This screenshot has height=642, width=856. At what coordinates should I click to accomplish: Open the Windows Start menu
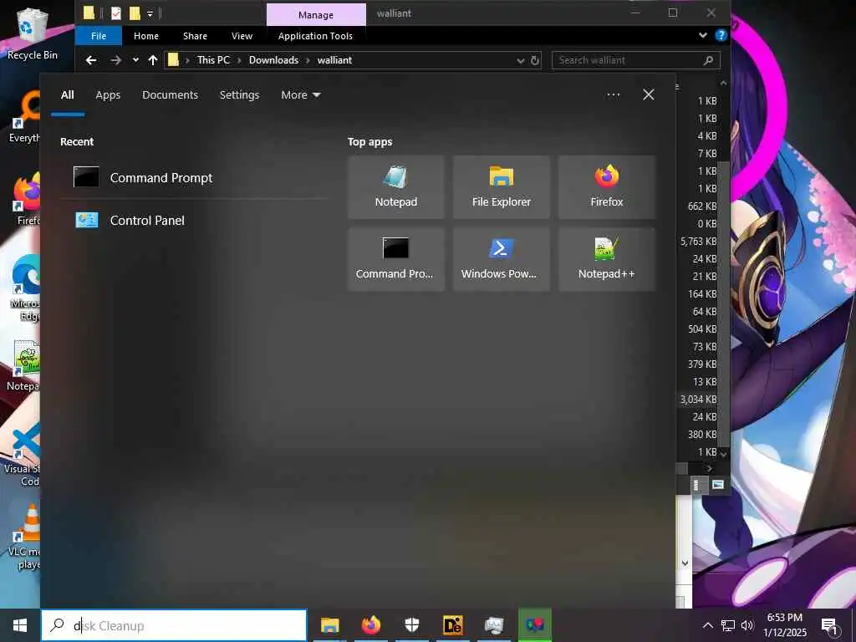(x=20, y=625)
